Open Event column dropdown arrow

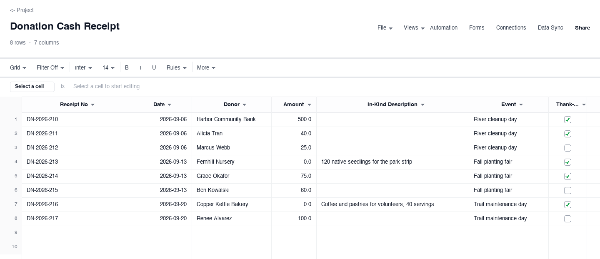pos(521,105)
